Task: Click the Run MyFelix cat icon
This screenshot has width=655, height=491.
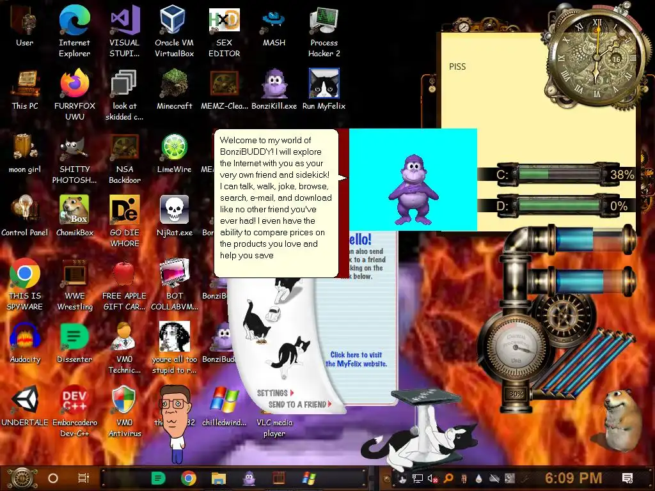Action: (324, 90)
